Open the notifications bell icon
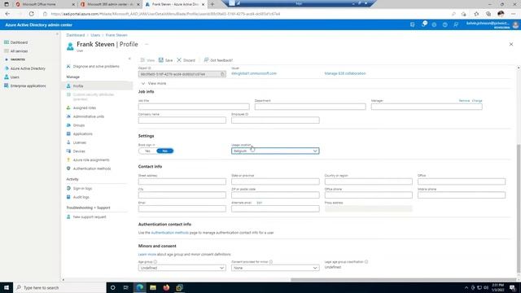521x293 pixels. [423, 24]
